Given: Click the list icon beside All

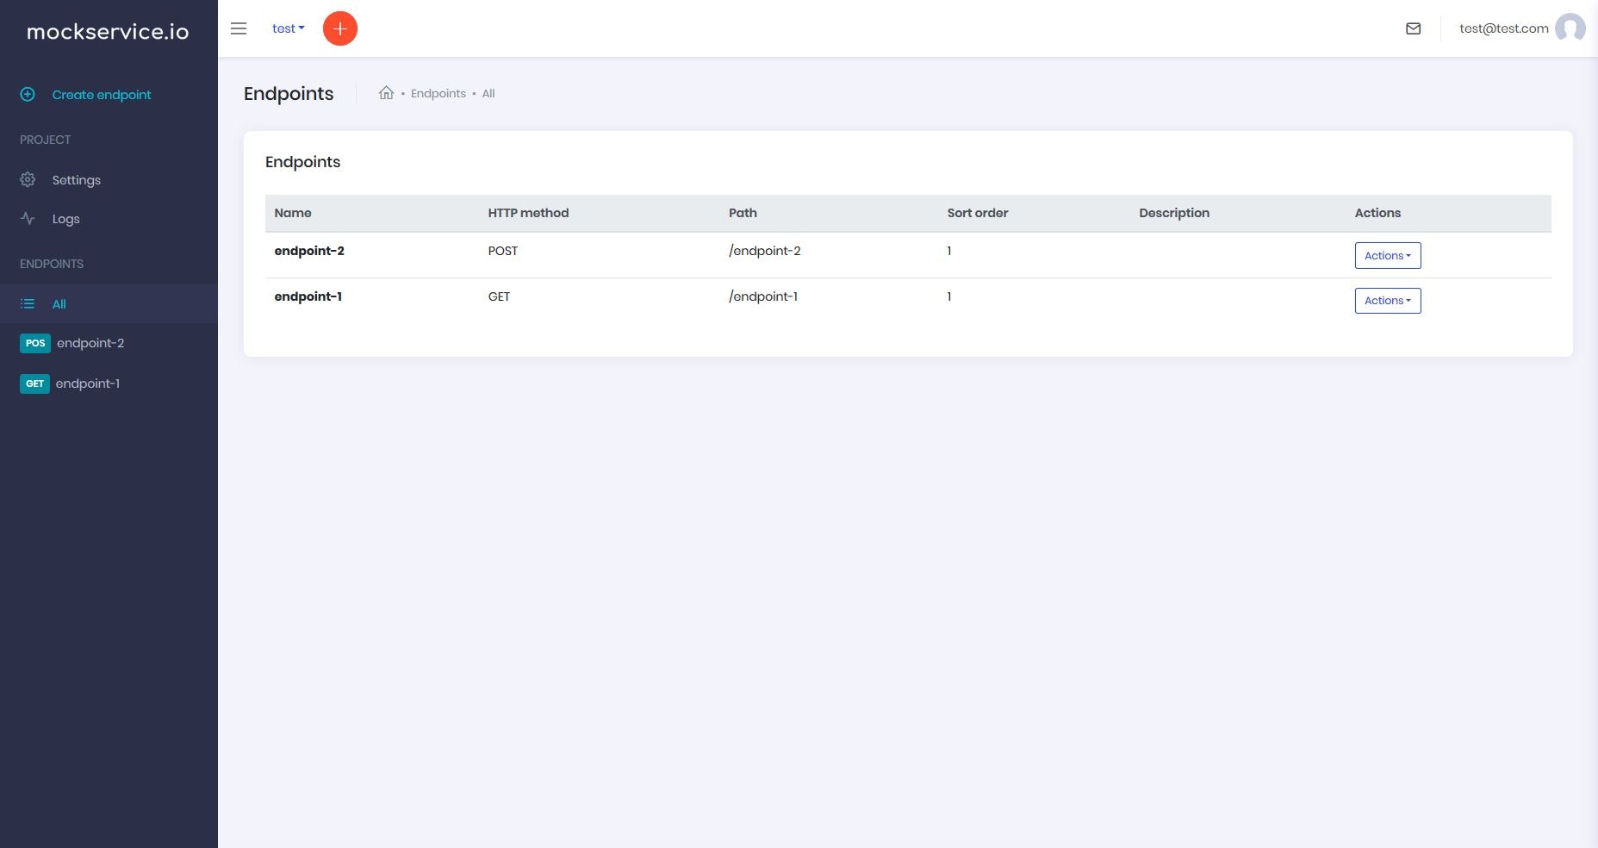Looking at the screenshot, I should click(x=27, y=303).
